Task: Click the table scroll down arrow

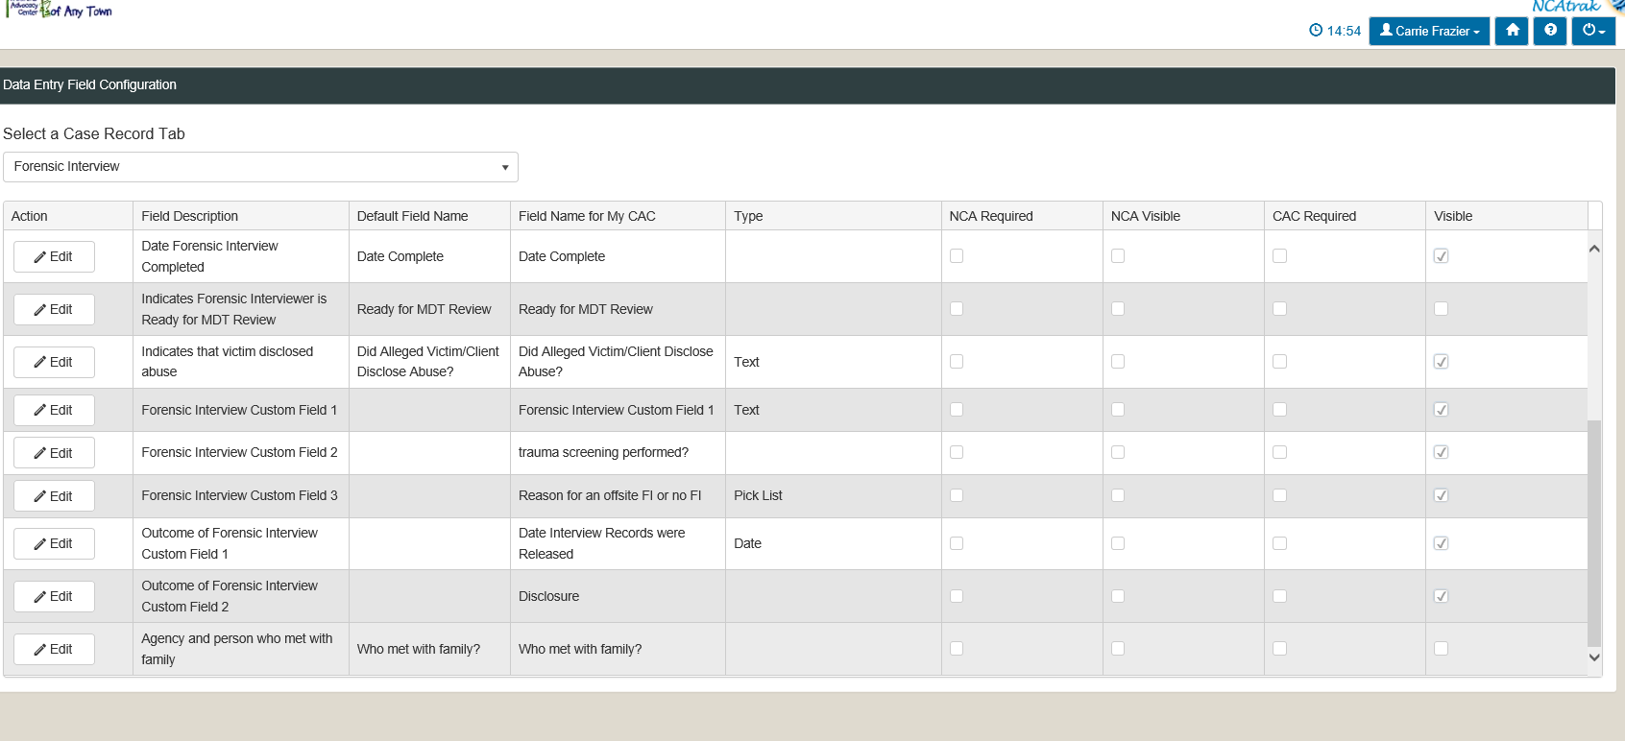Action: [x=1594, y=657]
